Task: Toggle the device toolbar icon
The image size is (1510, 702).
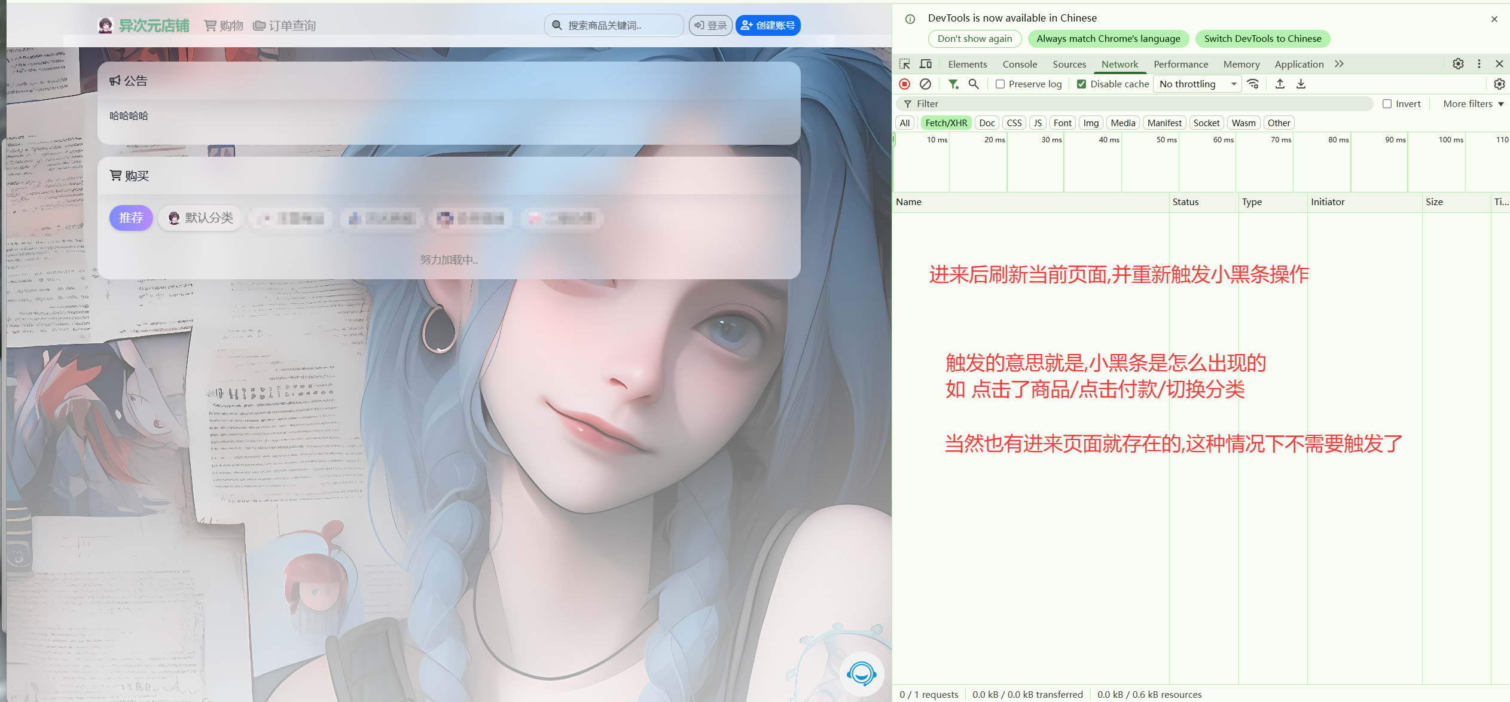Action: tap(926, 64)
